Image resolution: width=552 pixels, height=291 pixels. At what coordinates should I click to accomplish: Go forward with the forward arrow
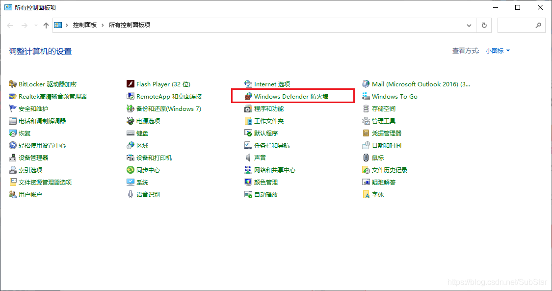pyautogui.click(x=25, y=26)
